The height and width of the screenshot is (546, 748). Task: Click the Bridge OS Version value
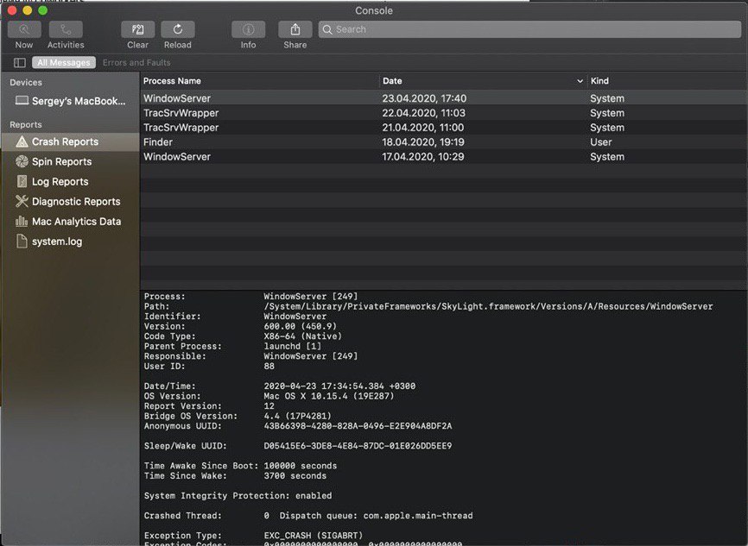tap(297, 416)
